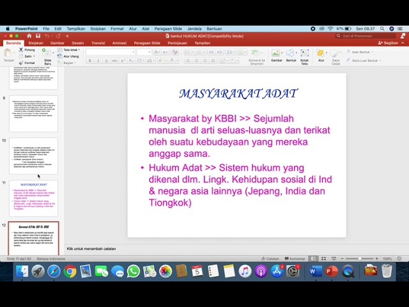Toggle italic formatting
Screen dimensions: 409x307
(98, 61)
